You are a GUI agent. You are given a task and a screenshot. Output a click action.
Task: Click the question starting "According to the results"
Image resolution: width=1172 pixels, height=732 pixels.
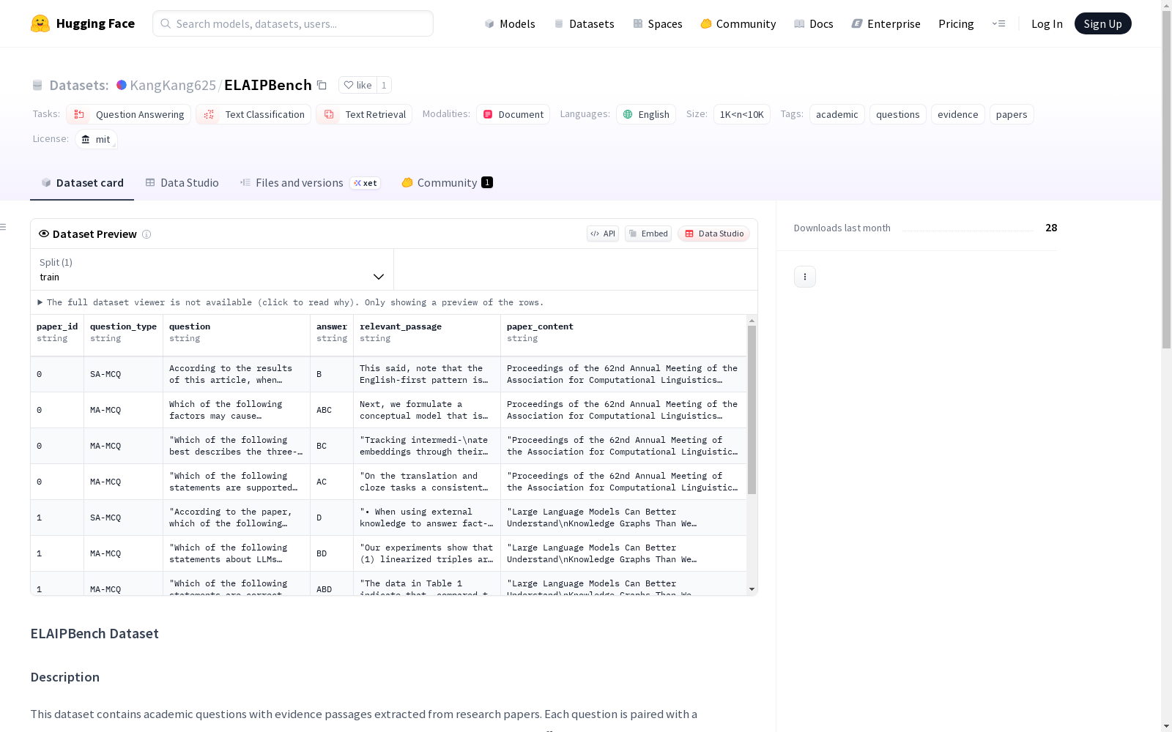237,374
